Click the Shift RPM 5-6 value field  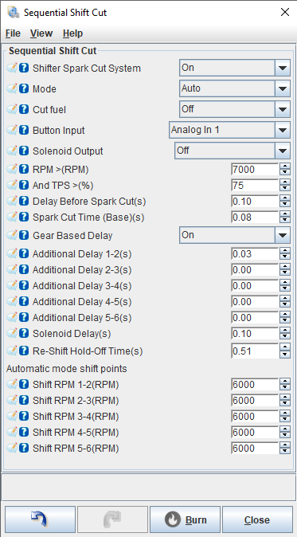pyautogui.click(x=255, y=449)
